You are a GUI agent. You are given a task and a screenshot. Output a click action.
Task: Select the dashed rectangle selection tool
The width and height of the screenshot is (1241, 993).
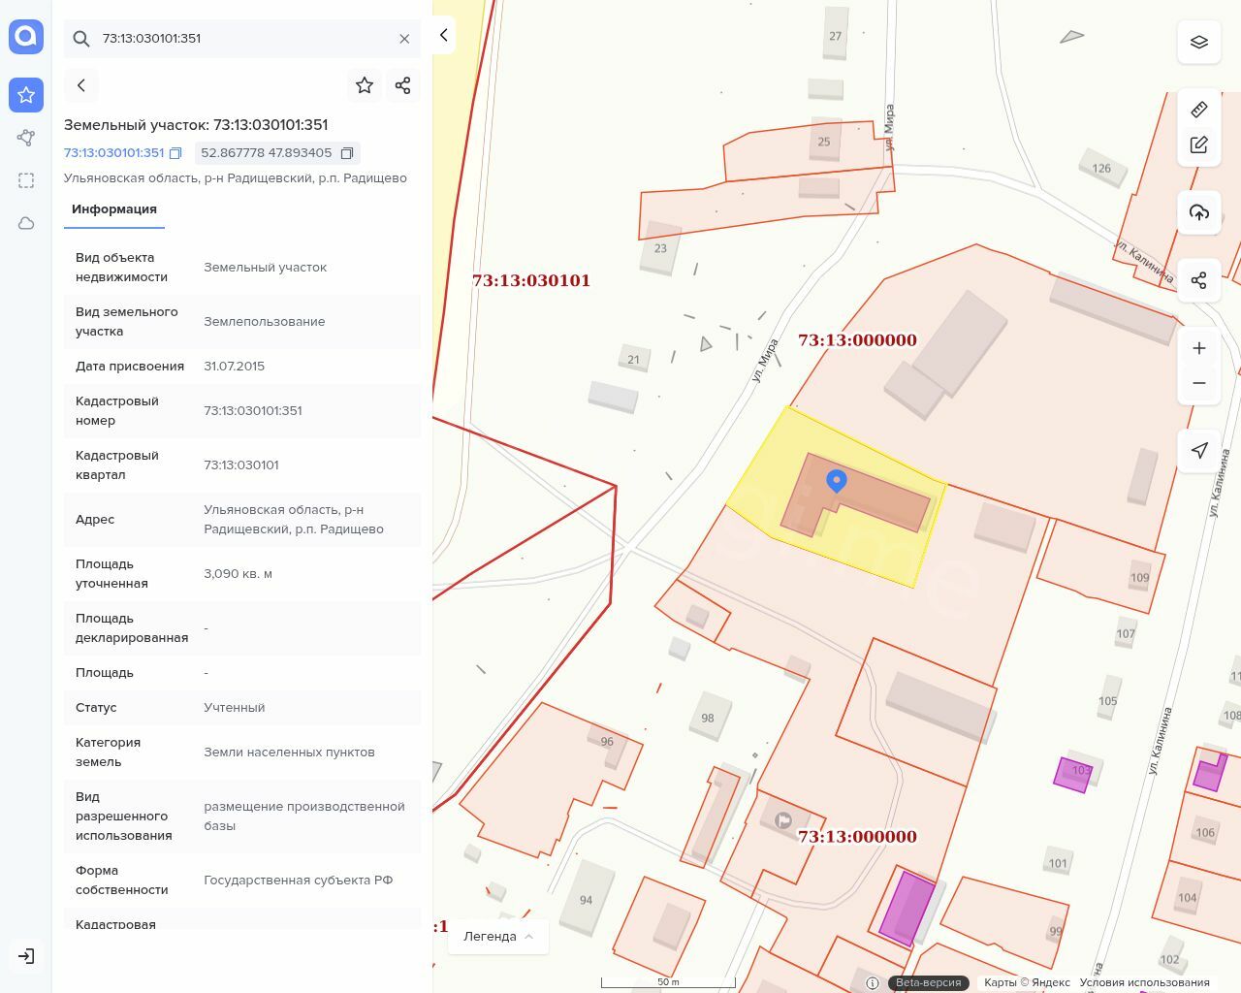(x=26, y=180)
